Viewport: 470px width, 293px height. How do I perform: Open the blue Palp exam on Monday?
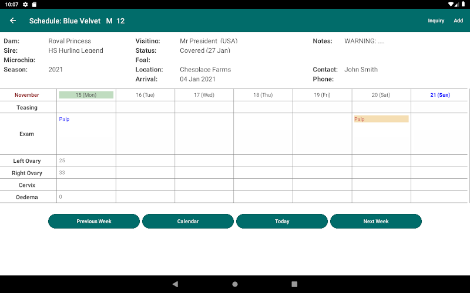(64, 119)
